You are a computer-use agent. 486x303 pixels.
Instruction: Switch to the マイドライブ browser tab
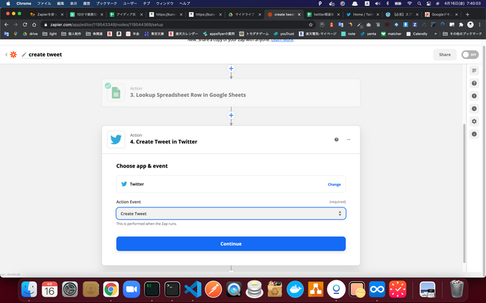point(246,15)
